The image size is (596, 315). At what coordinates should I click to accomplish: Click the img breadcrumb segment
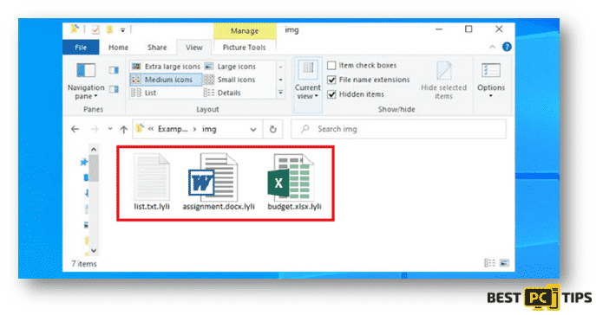[209, 129]
